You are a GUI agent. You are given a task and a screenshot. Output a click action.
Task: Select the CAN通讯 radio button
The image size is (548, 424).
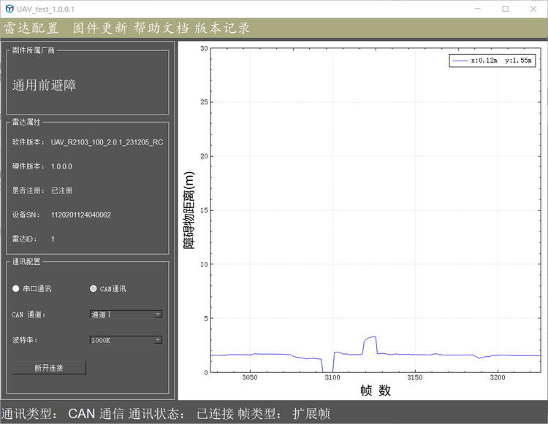pos(94,289)
